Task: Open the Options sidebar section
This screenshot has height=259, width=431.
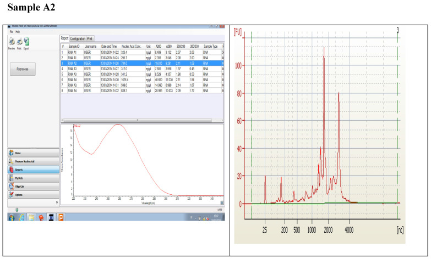Action: coord(33,195)
